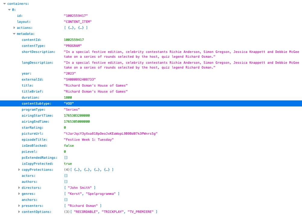Select the pictureUrl key
Viewport: 302px width, 215px height.
tap(32, 134)
